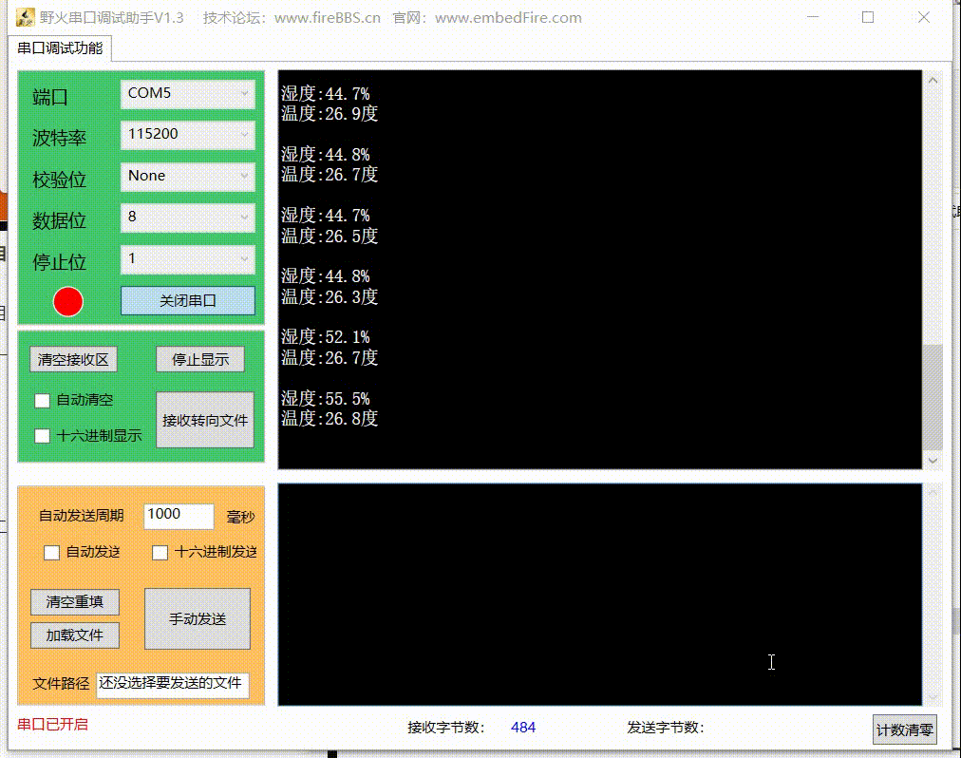Click inside the send text area
Viewport: 961px width, 758px height.
click(600, 595)
